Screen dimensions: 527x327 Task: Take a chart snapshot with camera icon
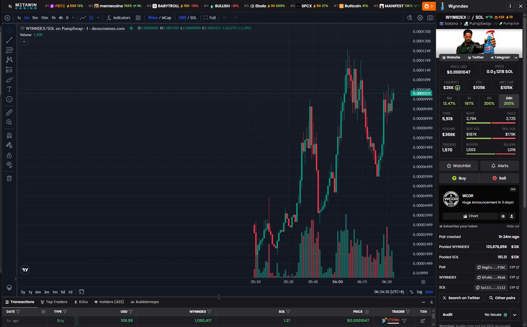(430, 18)
